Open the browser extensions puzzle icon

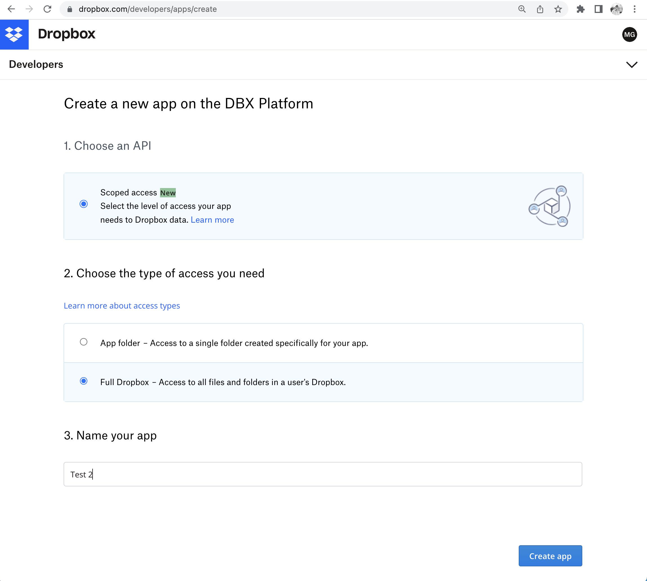point(580,9)
